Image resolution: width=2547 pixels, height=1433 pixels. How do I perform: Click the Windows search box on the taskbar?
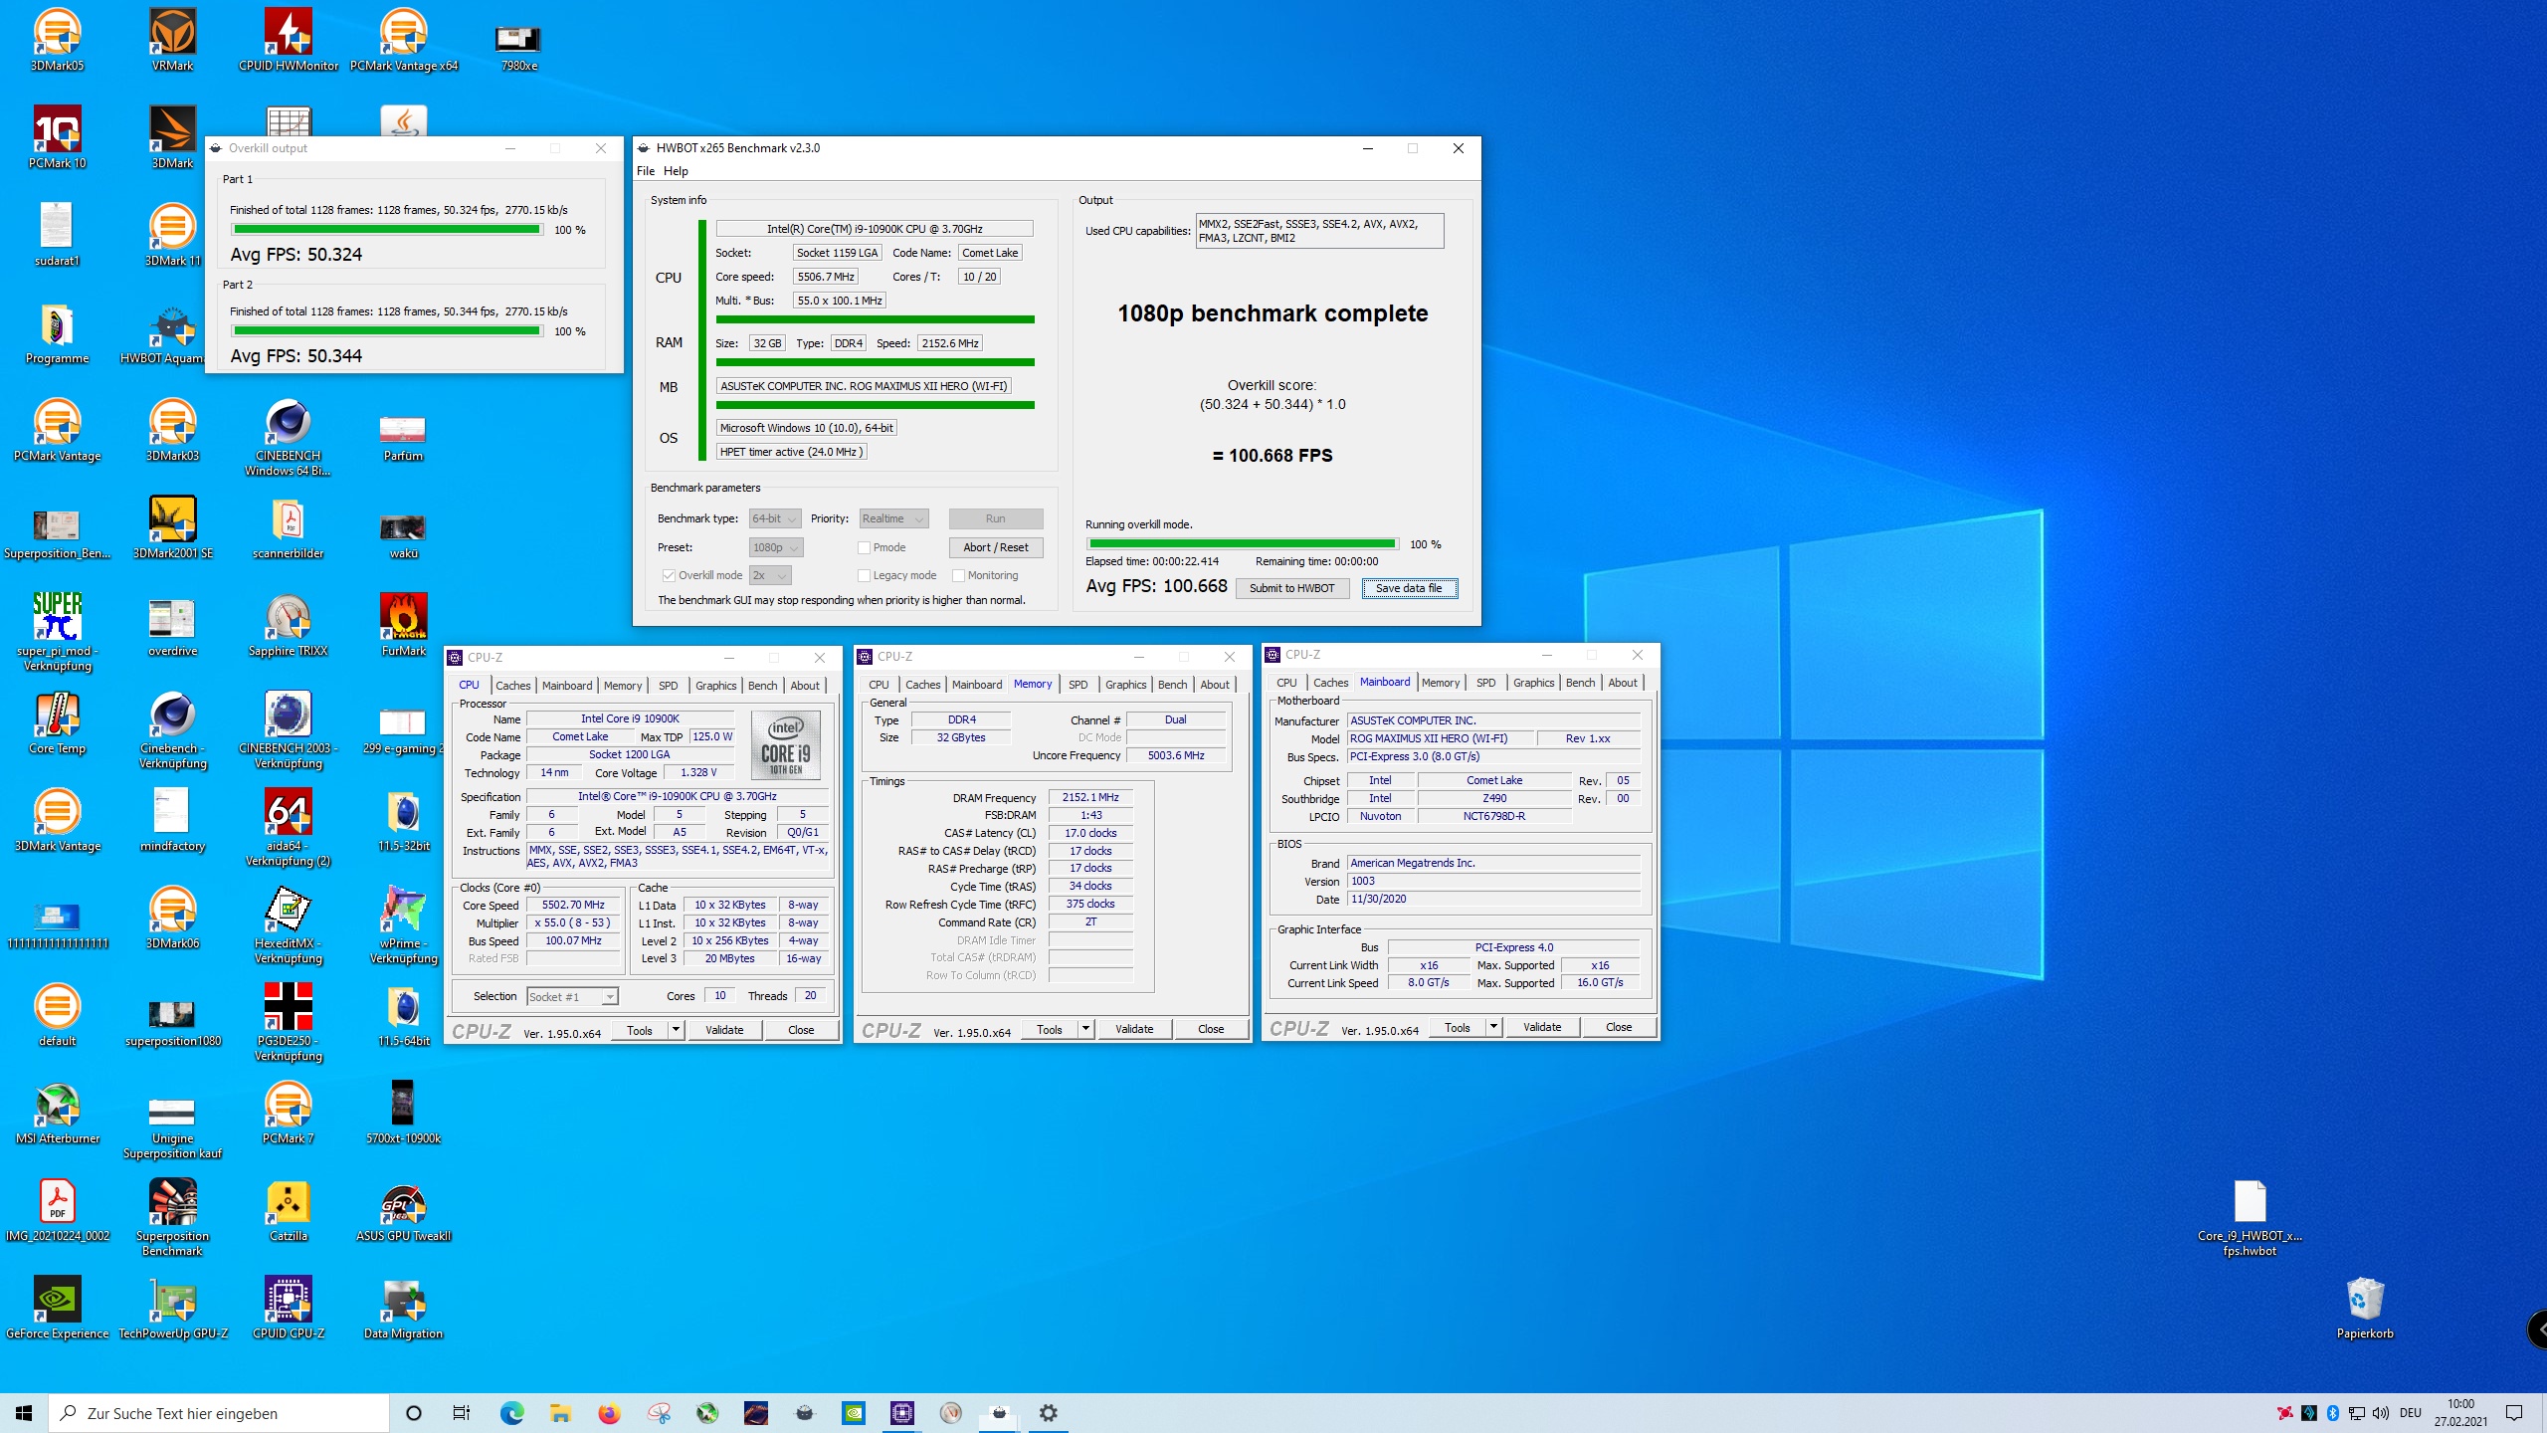[219, 1413]
